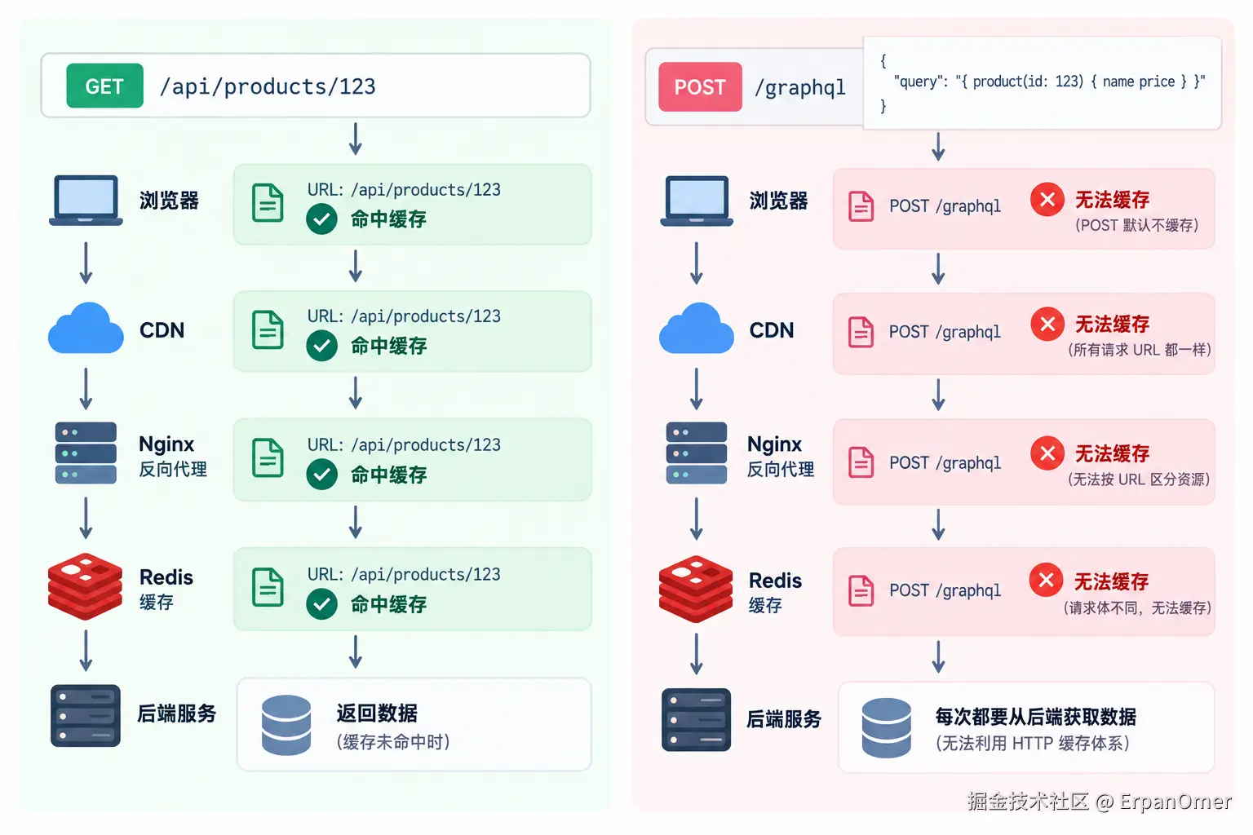Click (无法按 URL 区分资源) note text
This screenshot has height=835, width=1253.
(1139, 479)
